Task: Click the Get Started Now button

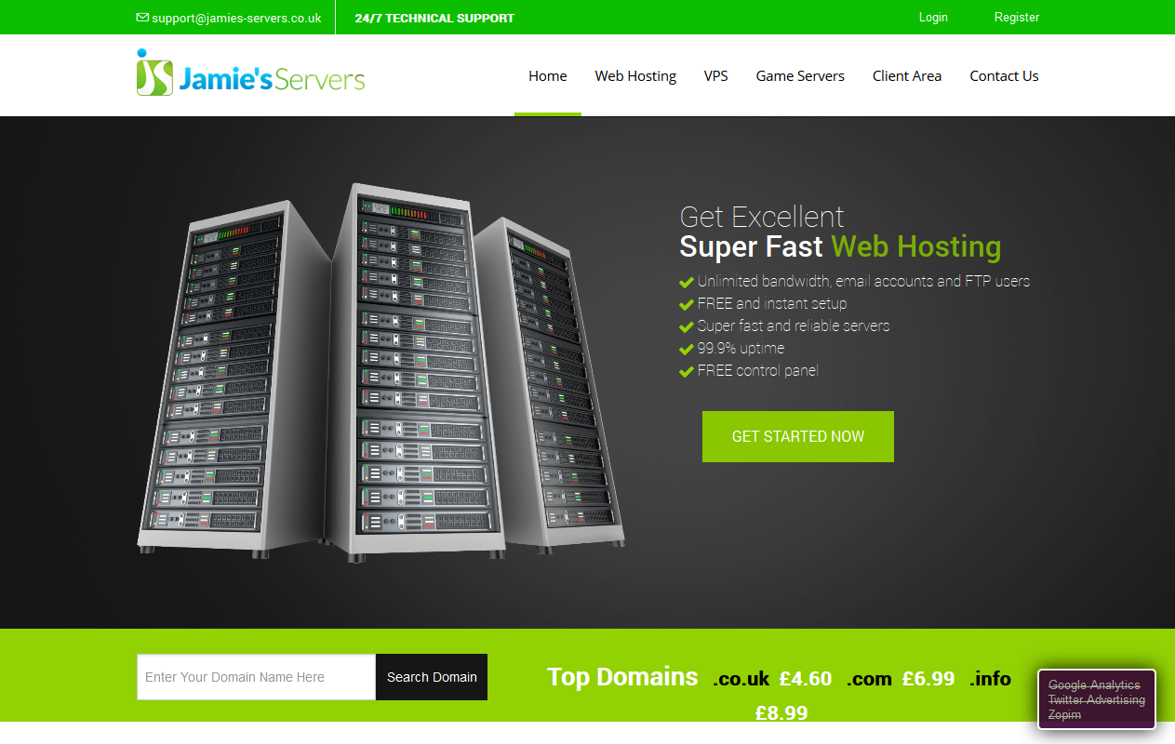Action: point(798,436)
